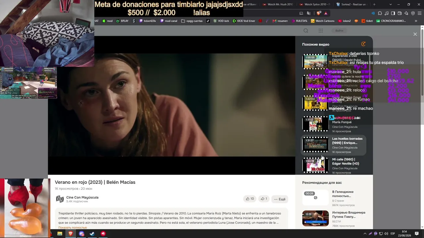Click the Brave Rewards triangle icon
The width and height of the screenshot is (424, 238).
point(326,13)
